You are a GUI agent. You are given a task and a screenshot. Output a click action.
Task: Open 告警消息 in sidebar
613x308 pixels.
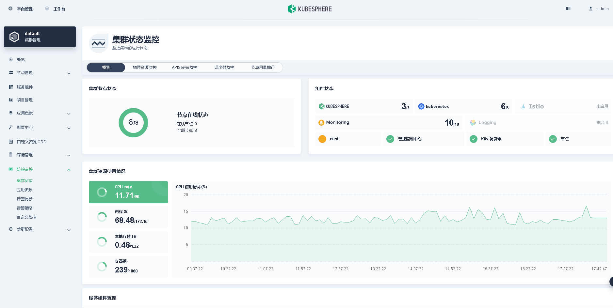(x=24, y=199)
